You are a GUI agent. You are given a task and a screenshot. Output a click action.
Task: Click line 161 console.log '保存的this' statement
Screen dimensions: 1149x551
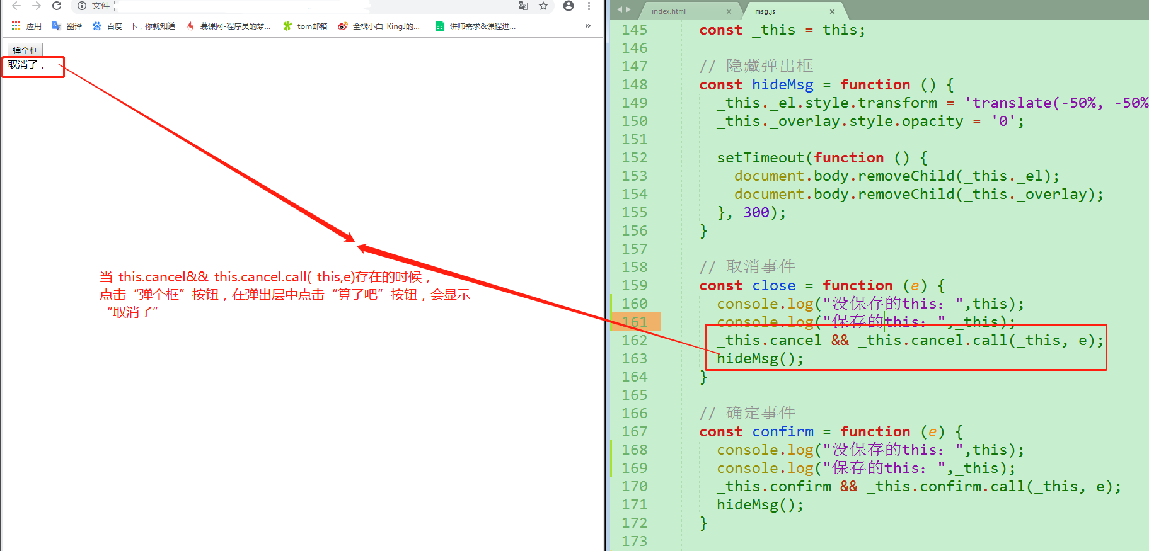tap(866, 322)
